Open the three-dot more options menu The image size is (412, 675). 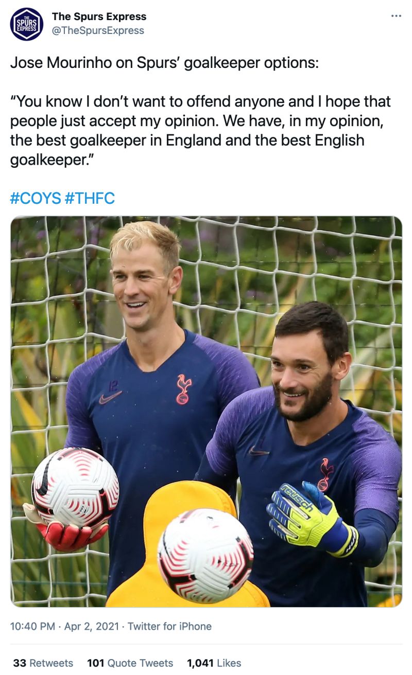396,16
